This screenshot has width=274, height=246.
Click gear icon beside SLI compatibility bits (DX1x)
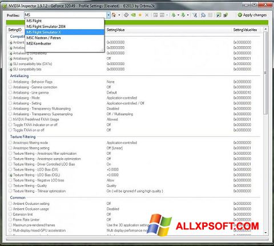(x=11, y=64)
